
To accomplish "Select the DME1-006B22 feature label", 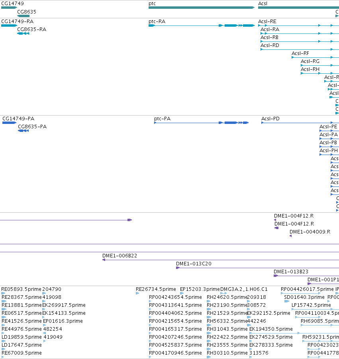I will coord(120,256).
